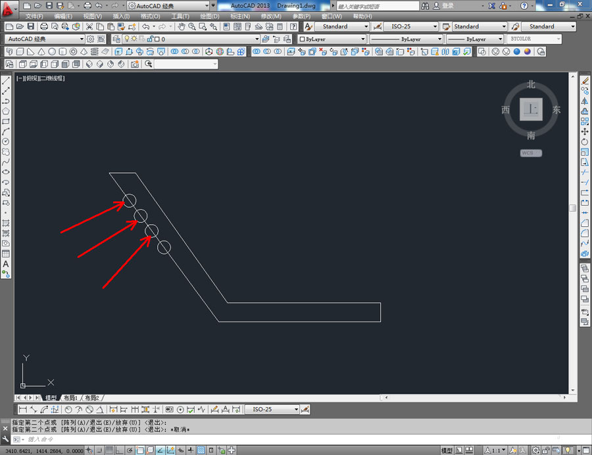Click the search keyword field in title bar
The height and width of the screenshot is (455, 592).
[x=378, y=6]
